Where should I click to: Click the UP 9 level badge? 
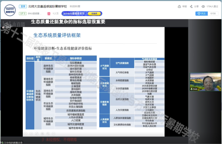[23, 13]
